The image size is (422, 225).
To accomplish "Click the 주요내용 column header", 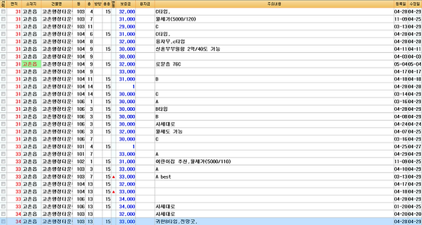I will coord(274,4).
